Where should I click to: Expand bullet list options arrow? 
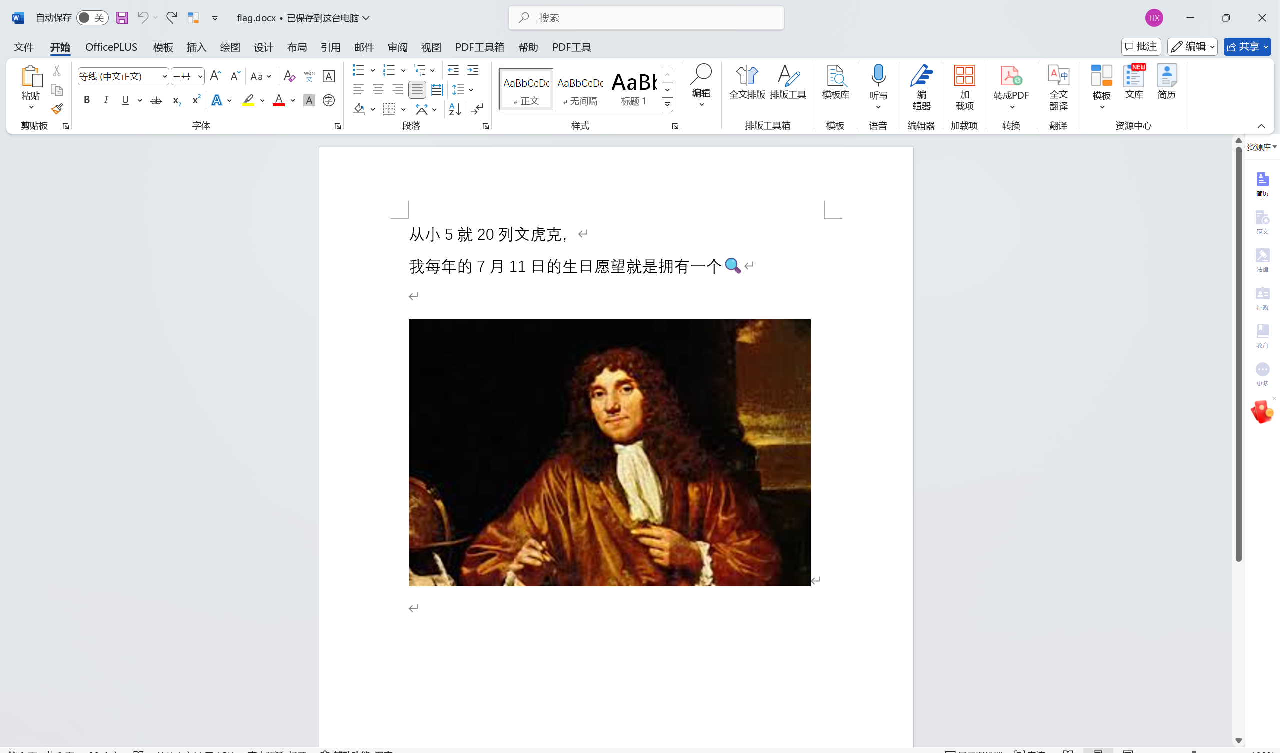click(372, 70)
